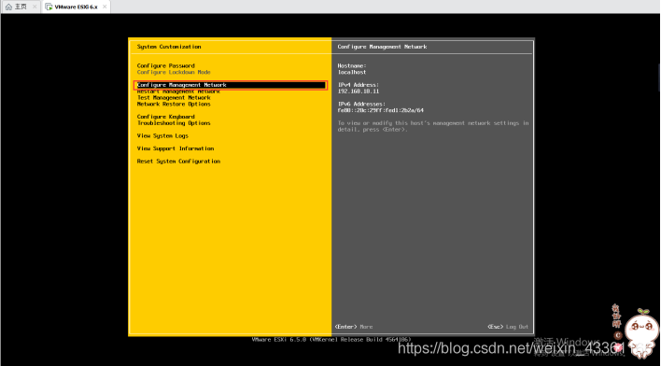Select Restart Management Network entry
The height and width of the screenshot is (366, 661).
tap(178, 91)
